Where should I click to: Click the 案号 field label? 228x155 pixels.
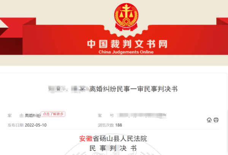106,115
